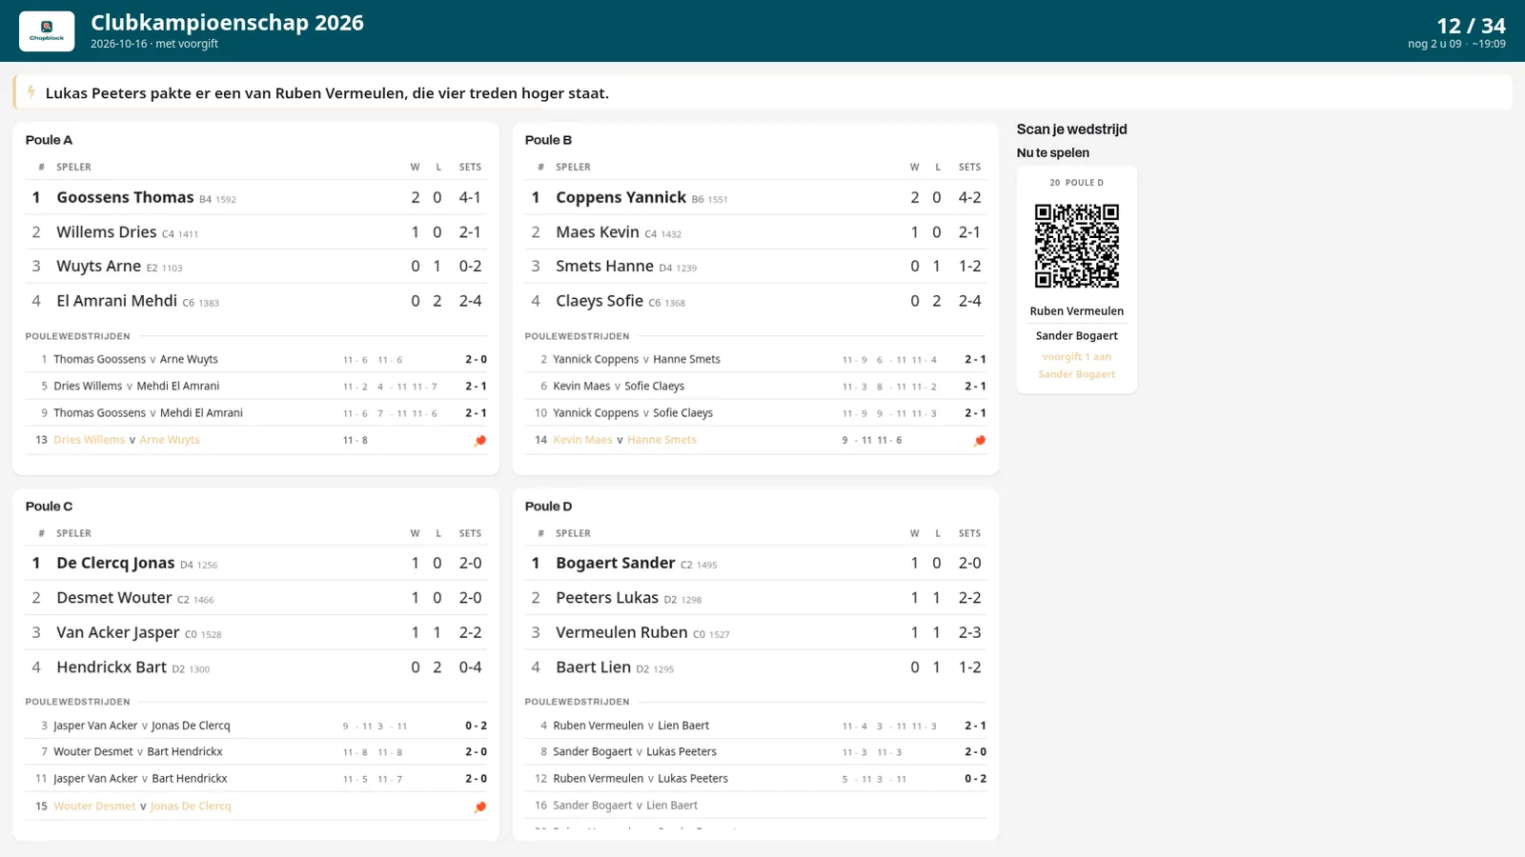Open match 9 Thomas Goossens v Mehdi El Amrani
Screen dimensions: 1525x857
pyautogui.click(x=256, y=412)
